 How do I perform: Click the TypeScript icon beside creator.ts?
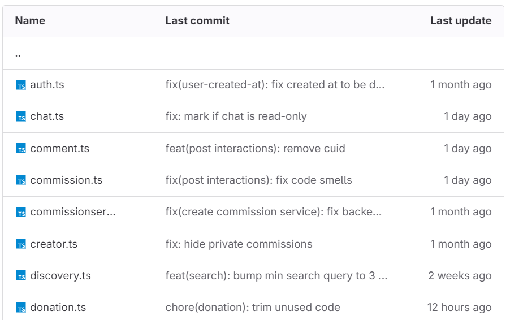pyautogui.click(x=21, y=245)
